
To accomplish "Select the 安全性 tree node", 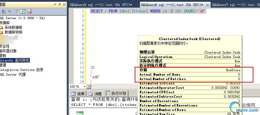I will (x=5, y=46).
